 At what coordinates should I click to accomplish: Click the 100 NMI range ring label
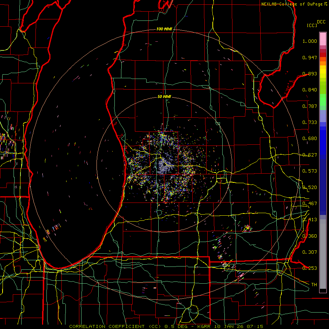coord(164,29)
